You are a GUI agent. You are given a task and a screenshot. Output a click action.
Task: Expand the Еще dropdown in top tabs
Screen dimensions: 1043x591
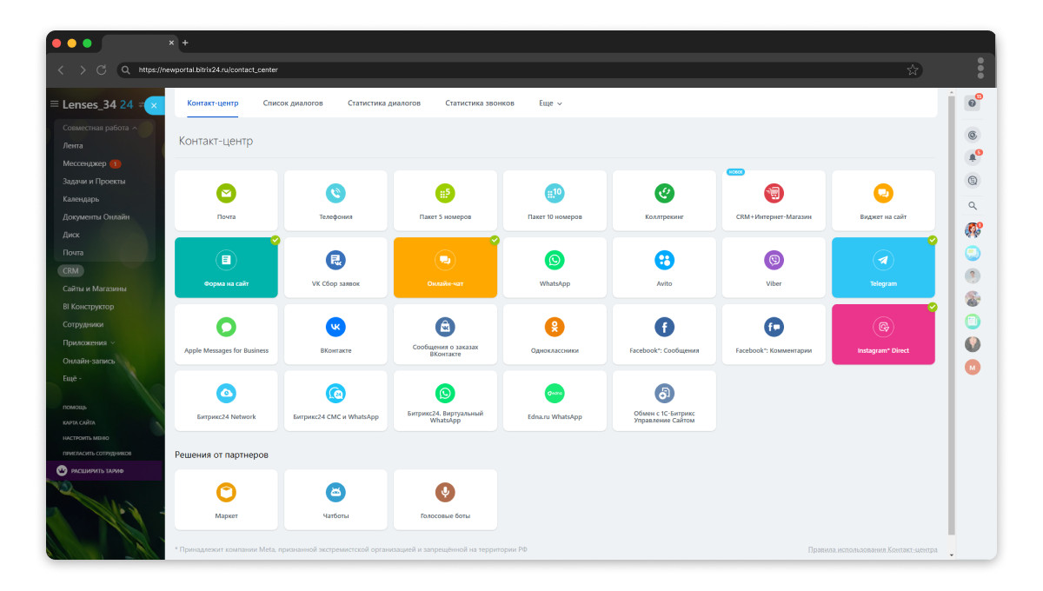click(550, 103)
